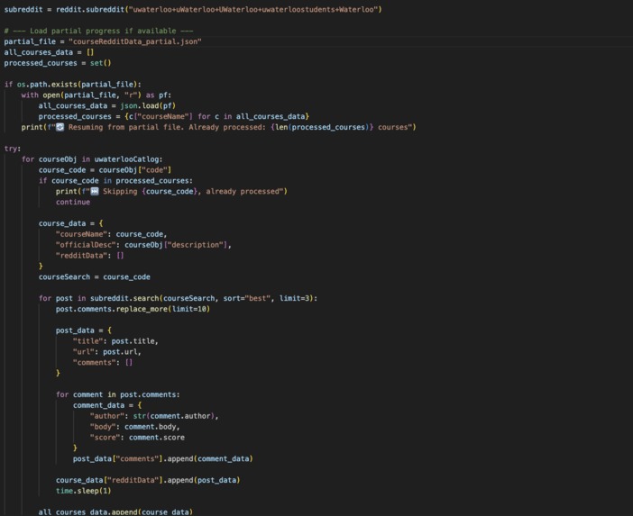The width and height of the screenshot is (633, 516).
Task: Click the set comprehension line with c["courseName"]
Action: 174,116
